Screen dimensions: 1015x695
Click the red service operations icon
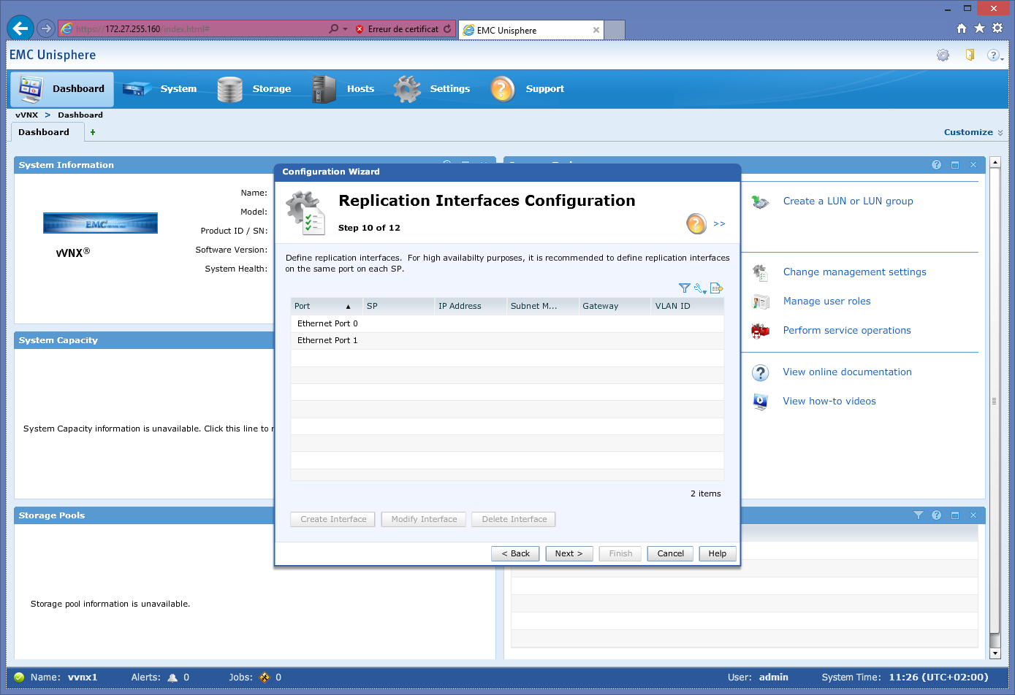pos(761,331)
